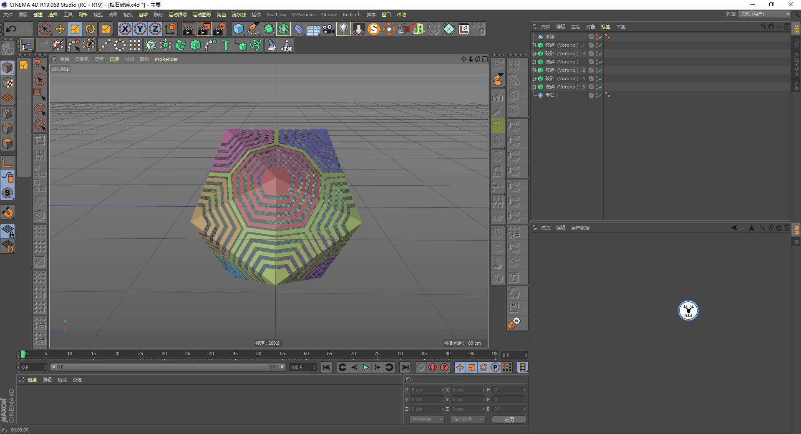
Task: Disable the green enable checkmark on 宝石.1
Action: click(601, 95)
